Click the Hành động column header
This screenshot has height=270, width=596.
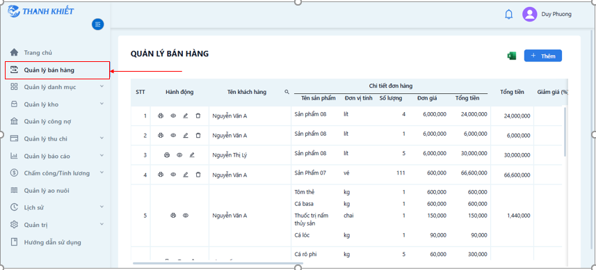[x=179, y=92]
